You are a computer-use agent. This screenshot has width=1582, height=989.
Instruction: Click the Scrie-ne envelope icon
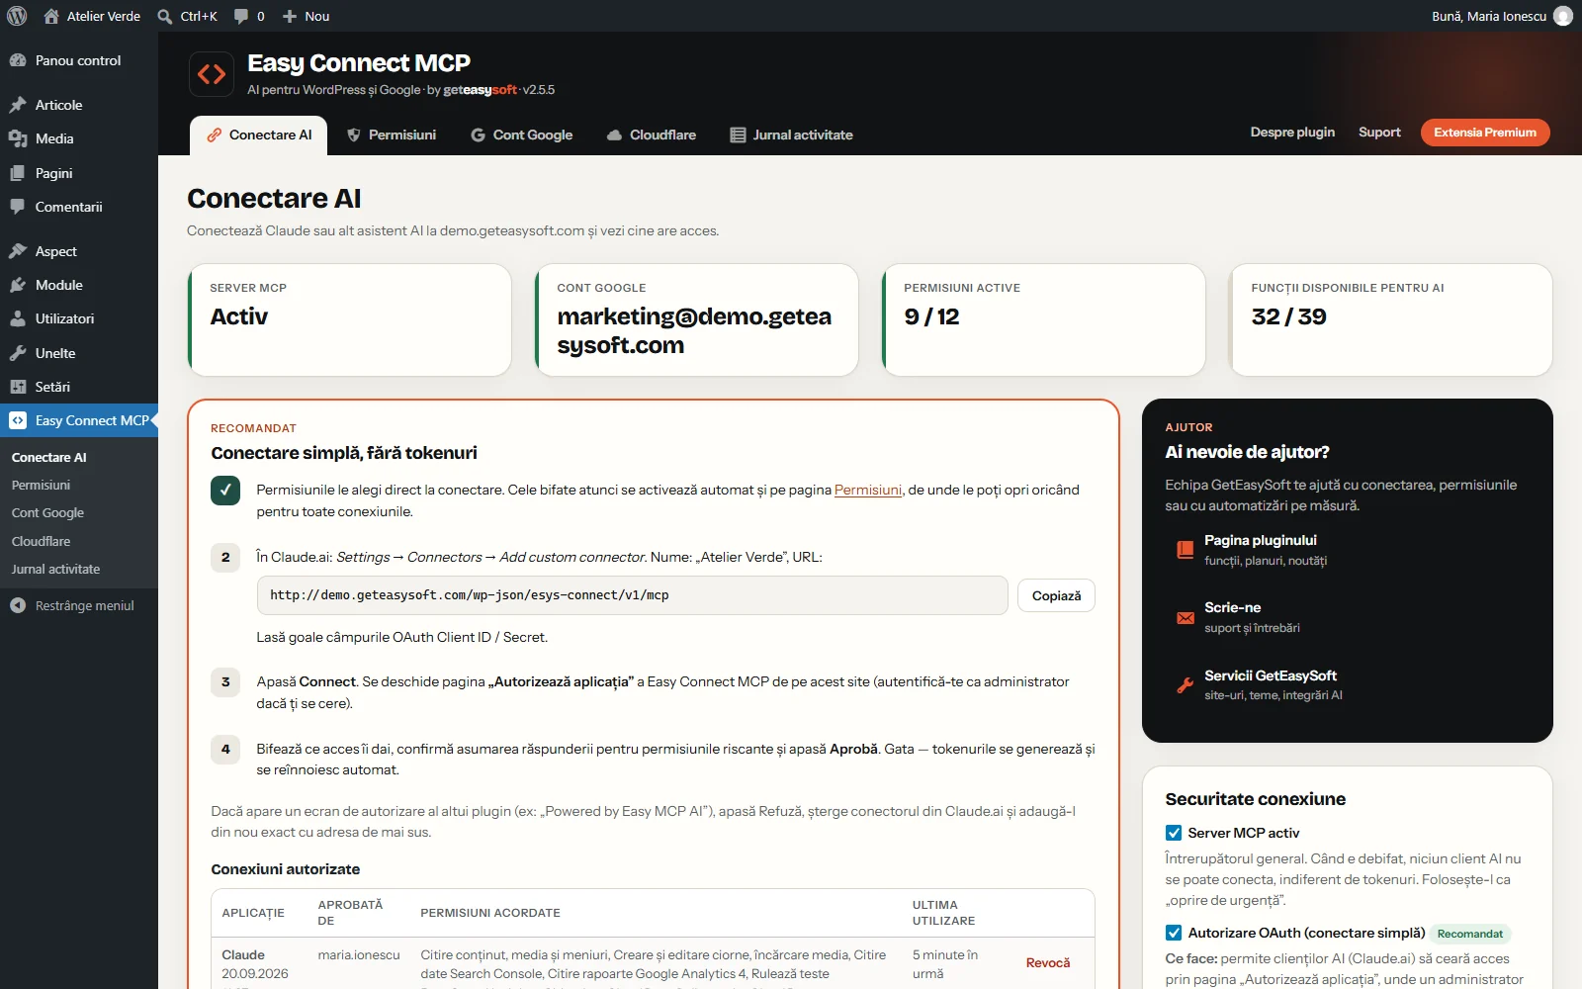[1185, 617]
